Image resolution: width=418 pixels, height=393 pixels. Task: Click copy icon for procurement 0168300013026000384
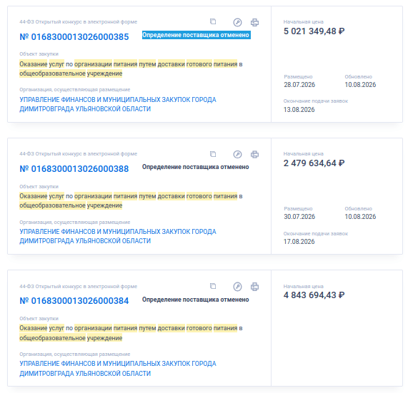coord(213,286)
